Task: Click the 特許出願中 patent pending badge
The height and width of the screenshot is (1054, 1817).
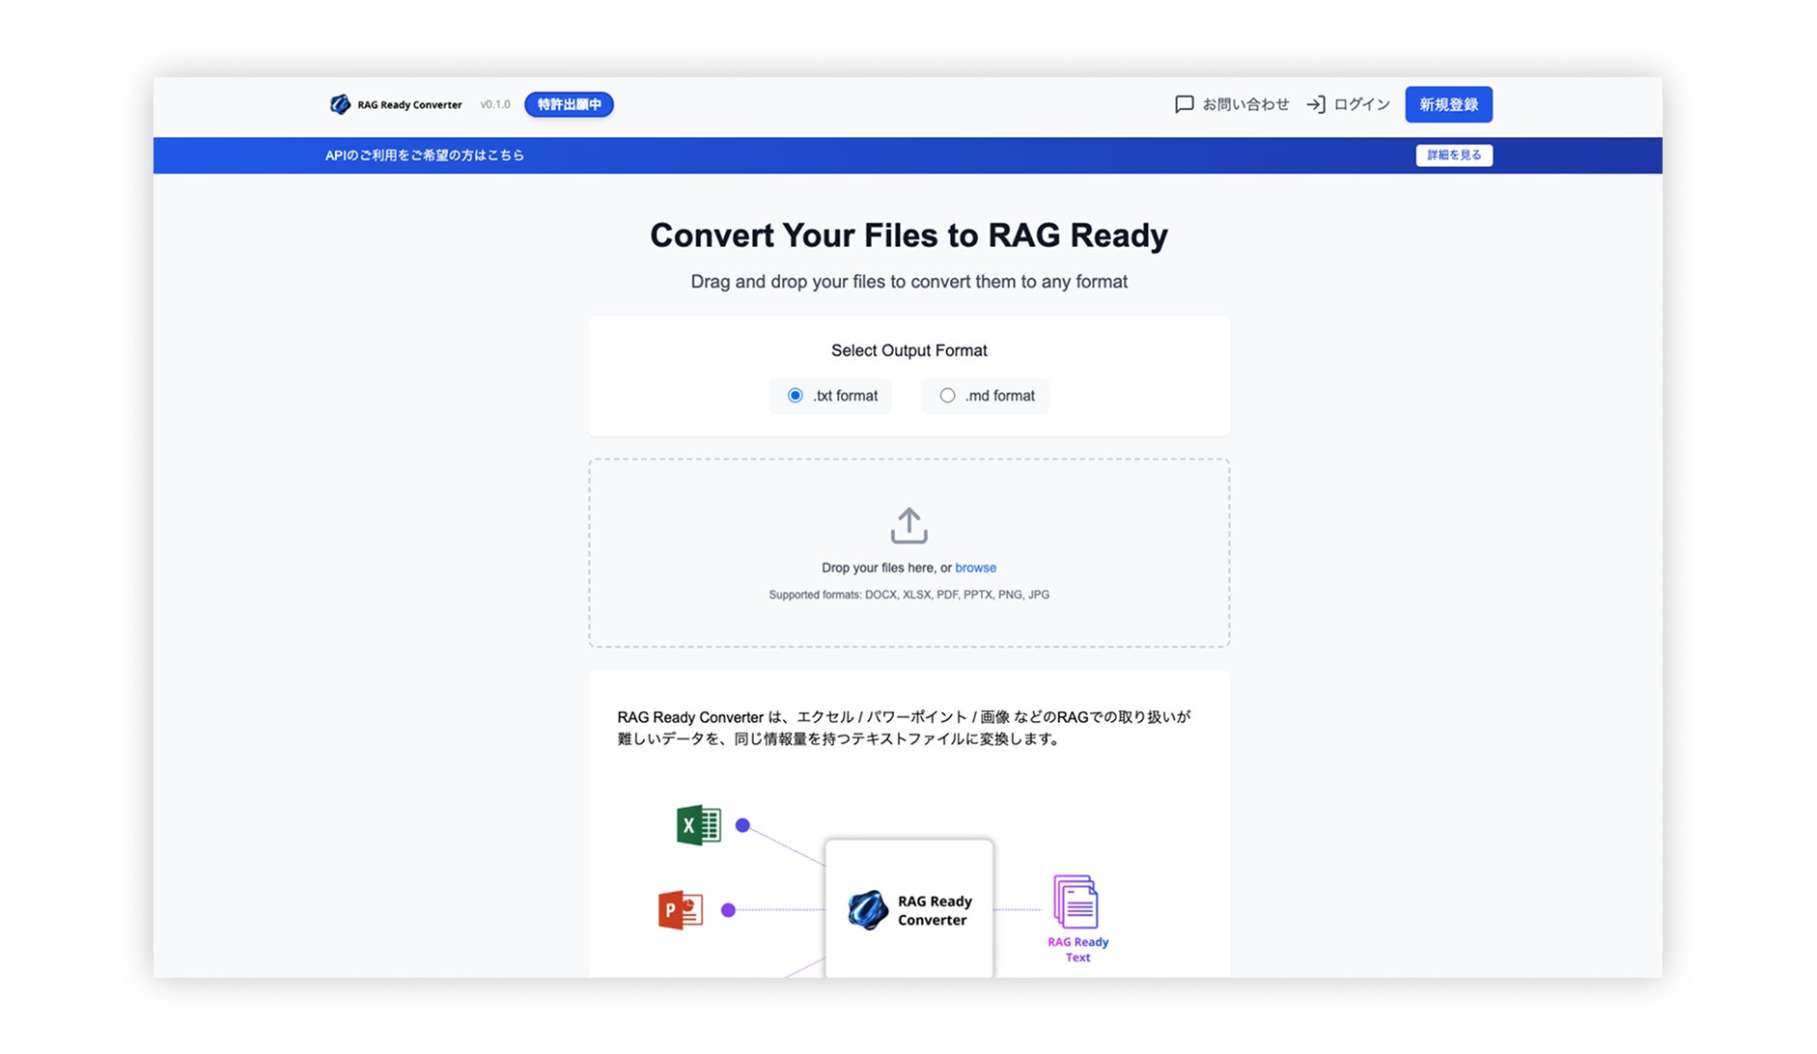Action: (569, 104)
